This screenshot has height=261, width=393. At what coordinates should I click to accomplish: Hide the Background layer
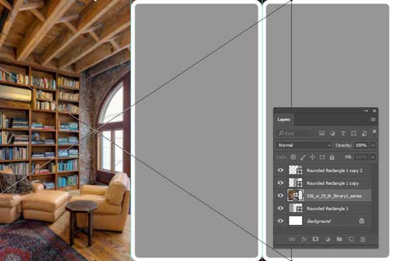click(x=280, y=221)
